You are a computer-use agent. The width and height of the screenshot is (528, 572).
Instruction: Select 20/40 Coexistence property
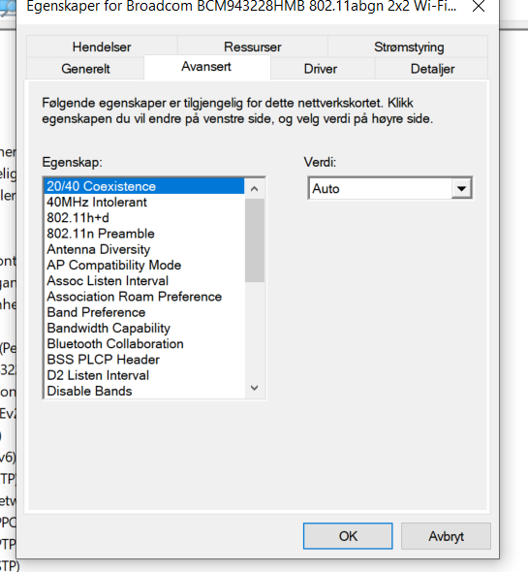144,186
